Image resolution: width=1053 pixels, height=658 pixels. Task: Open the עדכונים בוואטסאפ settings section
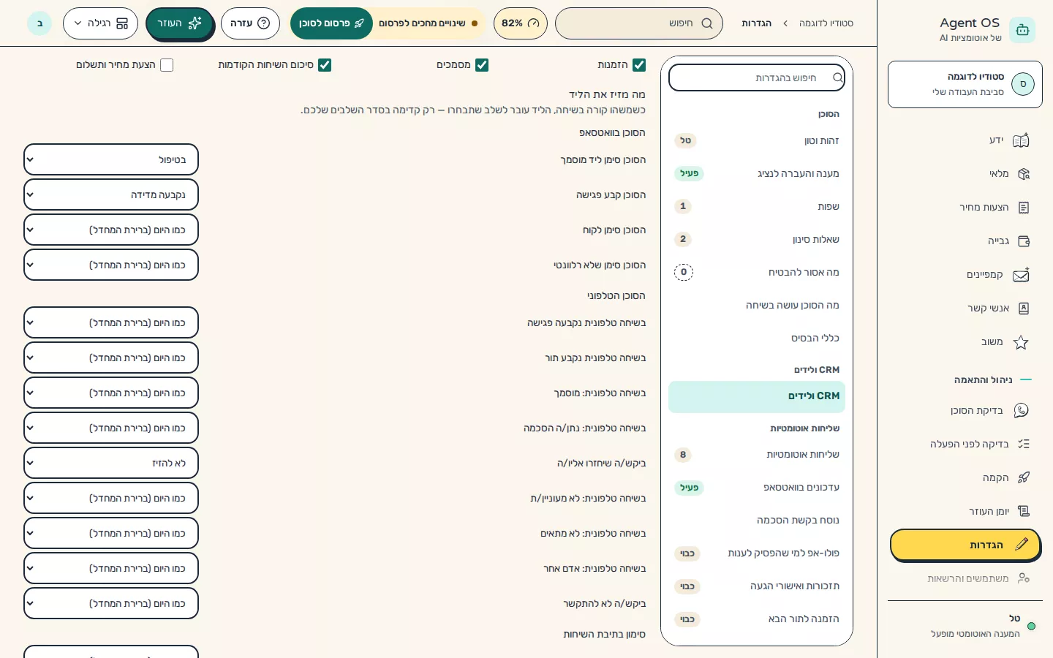coord(757,488)
